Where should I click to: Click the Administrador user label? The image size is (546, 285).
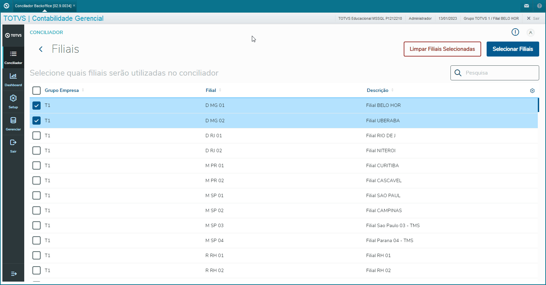click(x=420, y=18)
